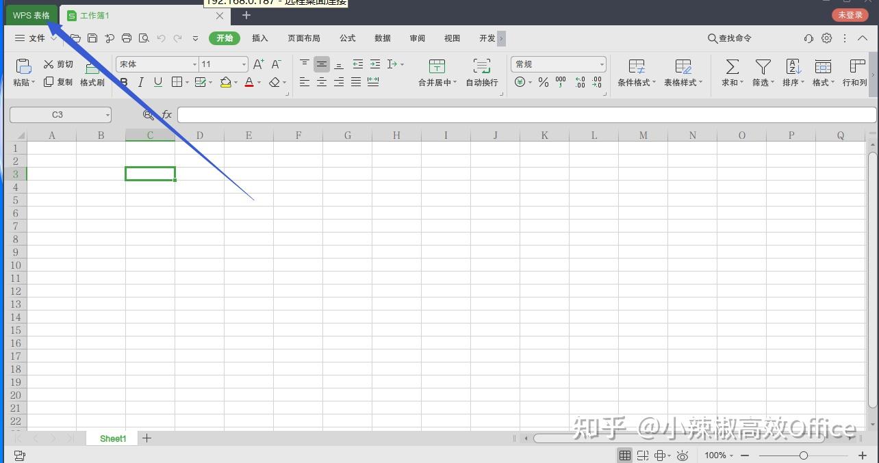879x463 pixels.
Task: Expand the font size dropdown
Action: pyautogui.click(x=242, y=64)
